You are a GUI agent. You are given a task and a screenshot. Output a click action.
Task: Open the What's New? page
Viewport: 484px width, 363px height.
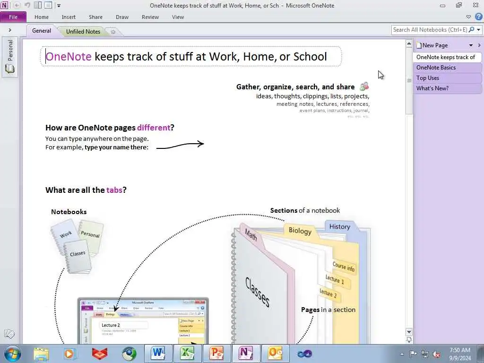pos(446,88)
